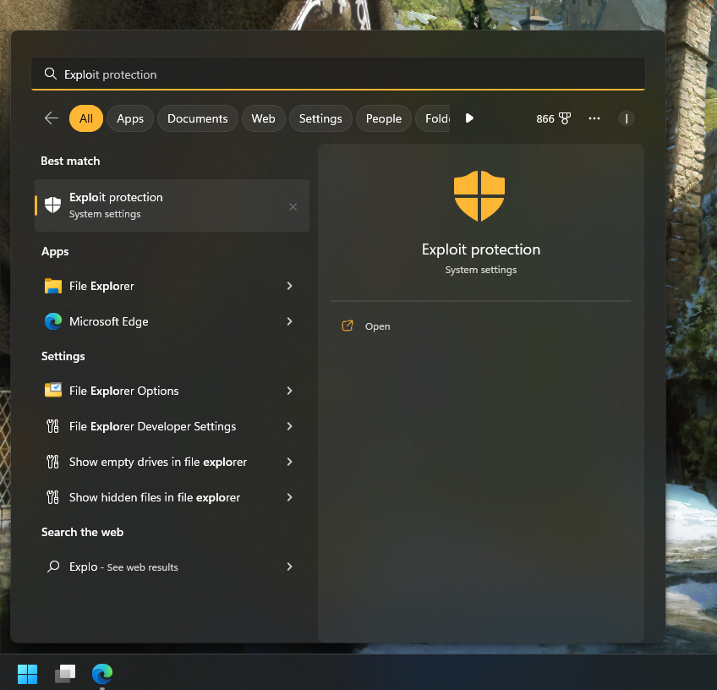This screenshot has width=717, height=690.
Task: Expand File Explorer result options
Action: click(x=289, y=286)
